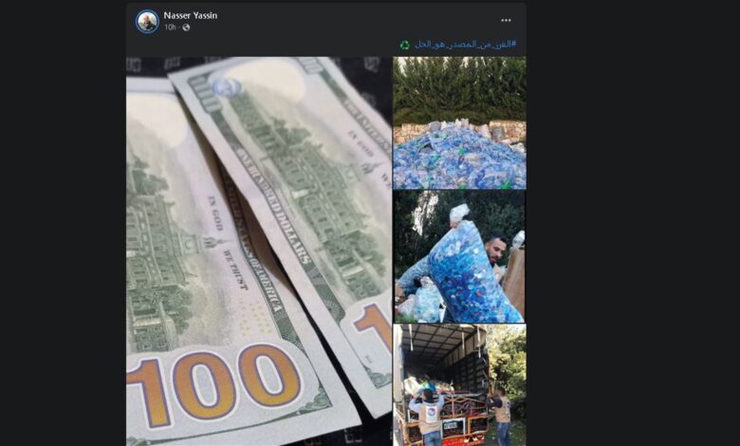Viewport: 740px width, 446px height.
Task: Click the hedge above the bottle pile
Action: tap(460, 89)
